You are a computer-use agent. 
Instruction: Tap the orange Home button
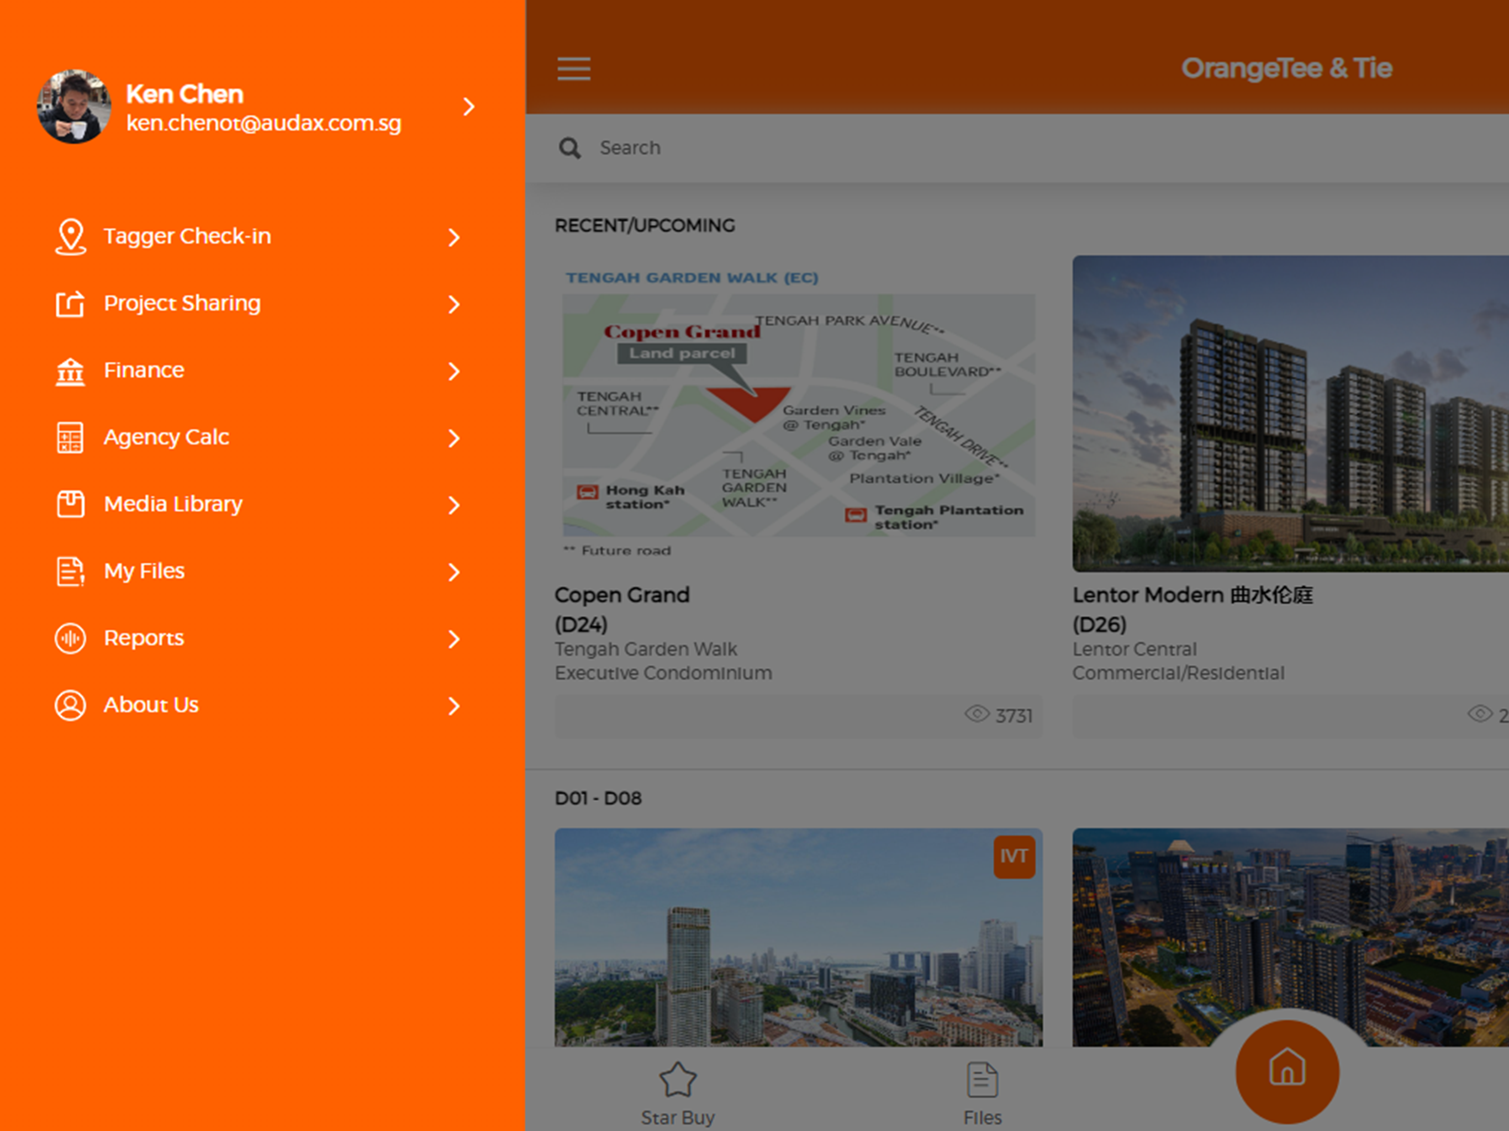pos(1286,1071)
